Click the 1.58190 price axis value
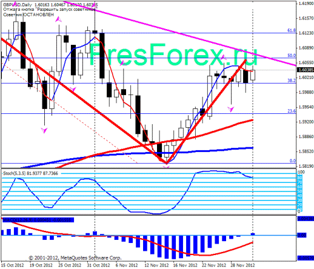The width and height of the screenshot is (314, 269). [x=306, y=166]
